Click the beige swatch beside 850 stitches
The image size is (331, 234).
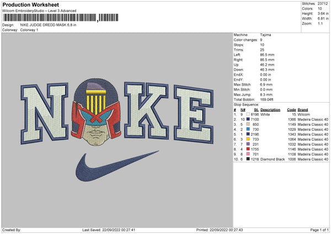248,124
